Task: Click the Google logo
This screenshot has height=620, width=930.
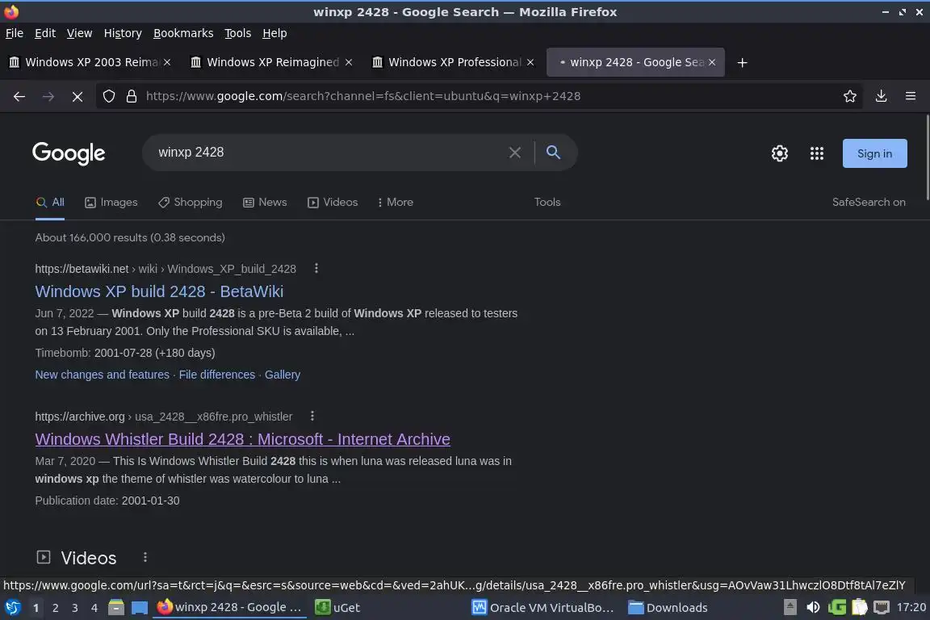Action: [69, 153]
